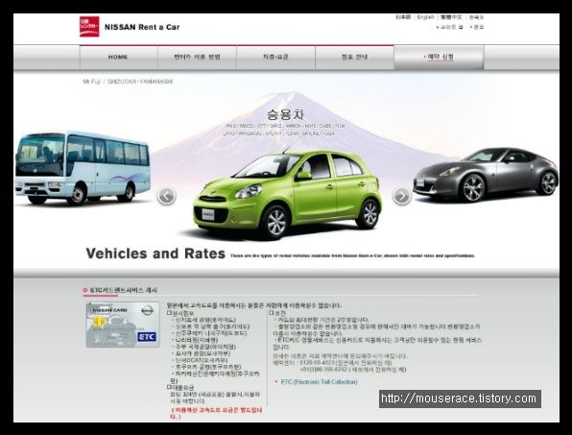Click the Vehicles and Rates heading

(155, 254)
